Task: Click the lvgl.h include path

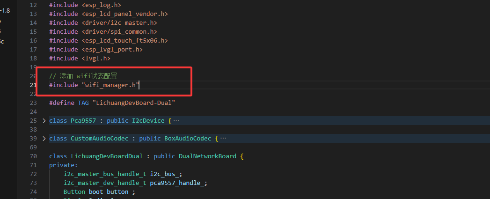Action: (x=95, y=59)
